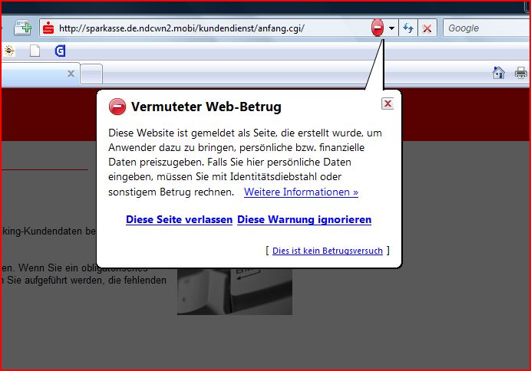Close the current tab with its x
The image size is (531, 371).
click(71, 74)
